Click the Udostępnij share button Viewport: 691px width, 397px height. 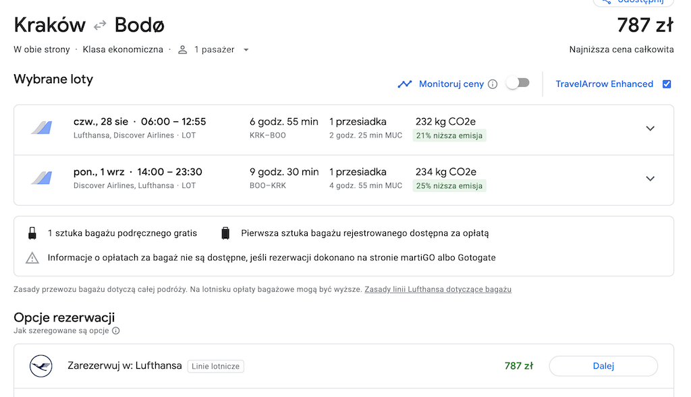click(633, 1)
